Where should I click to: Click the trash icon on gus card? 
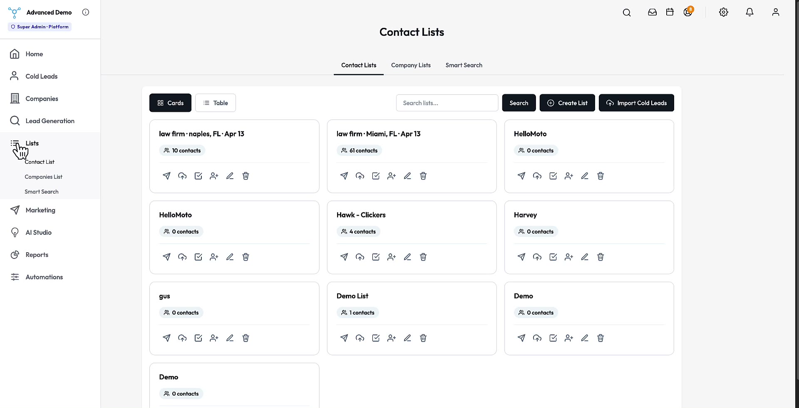click(x=246, y=338)
